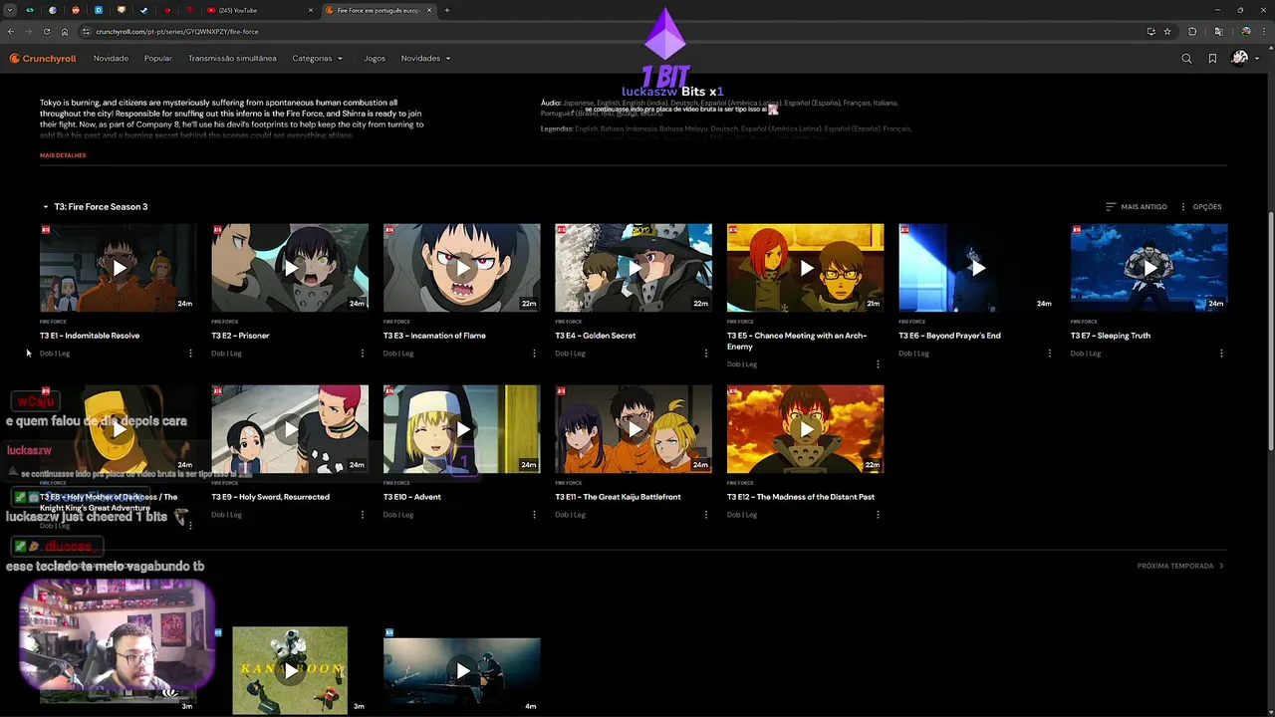Open Crunchyroll search icon
The image size is (1275, 717).
tap(1186, 59)
